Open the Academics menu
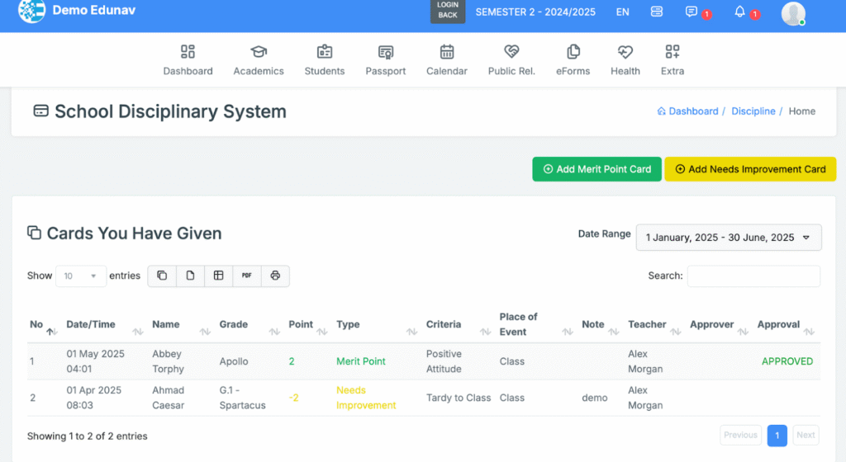The width and height of the screenshot is (846, 462). [259, 60]
